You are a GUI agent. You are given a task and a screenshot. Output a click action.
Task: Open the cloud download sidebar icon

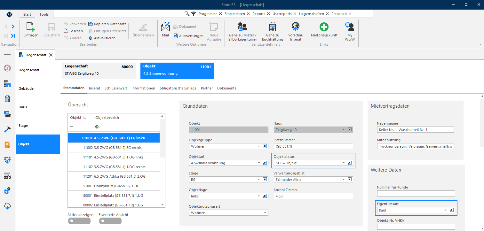point(7,206)
